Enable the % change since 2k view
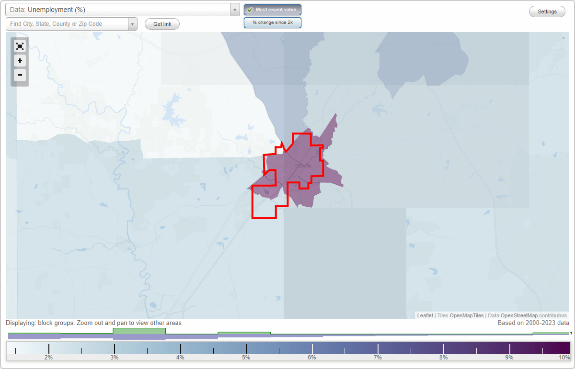 (x=273, y=22)
